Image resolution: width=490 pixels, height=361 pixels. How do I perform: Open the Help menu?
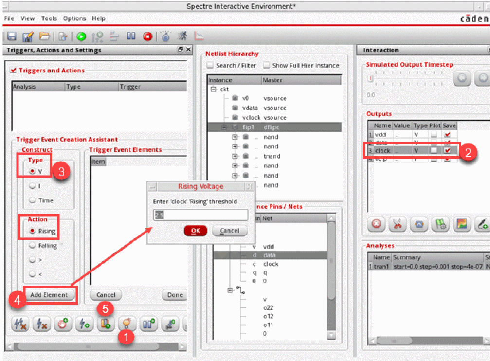click(98, 18)
